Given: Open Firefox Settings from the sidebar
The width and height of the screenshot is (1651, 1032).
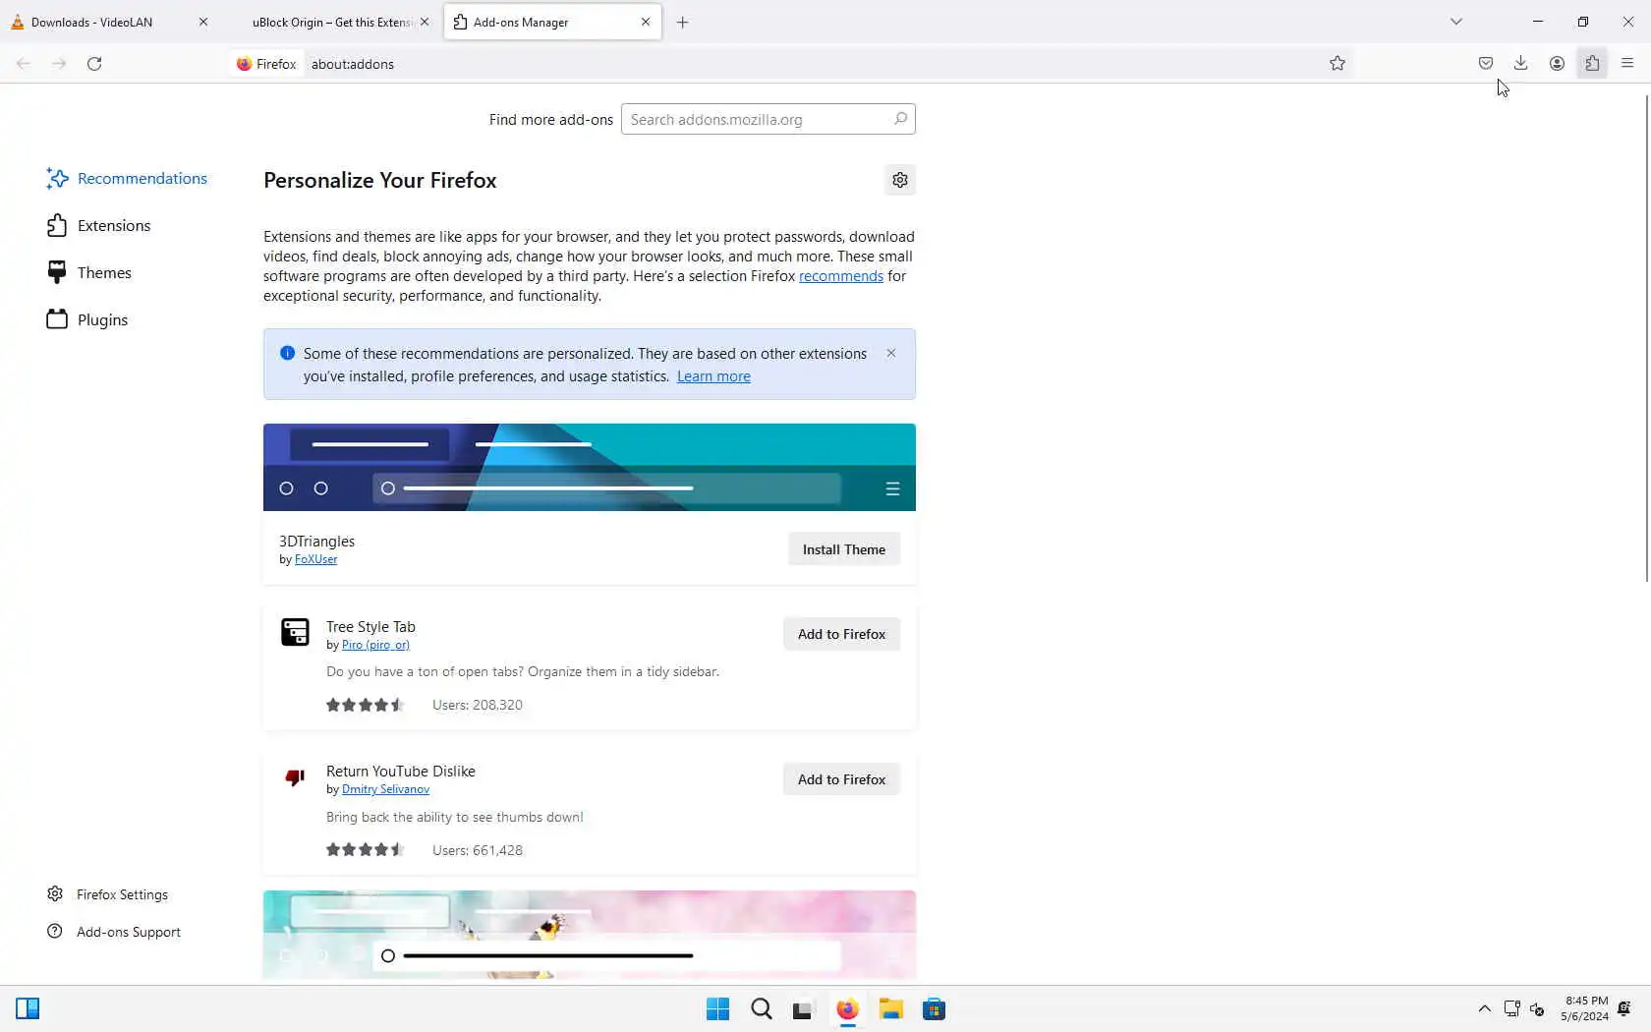Looking at the screenshot, I should 108,894.
